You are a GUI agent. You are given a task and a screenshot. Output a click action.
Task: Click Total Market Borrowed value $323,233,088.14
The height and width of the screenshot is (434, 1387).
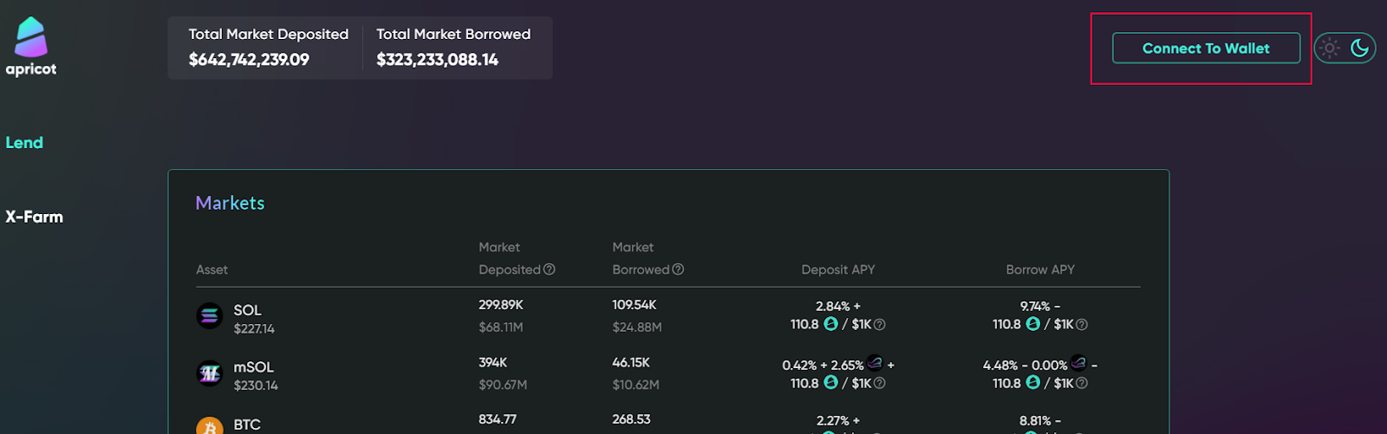click(x=437, y=60)
